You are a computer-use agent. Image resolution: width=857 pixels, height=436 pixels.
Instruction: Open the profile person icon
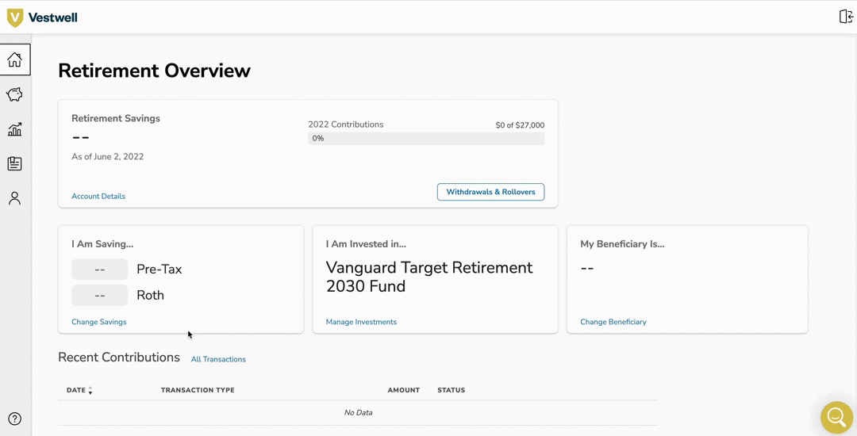click(14, 198)
